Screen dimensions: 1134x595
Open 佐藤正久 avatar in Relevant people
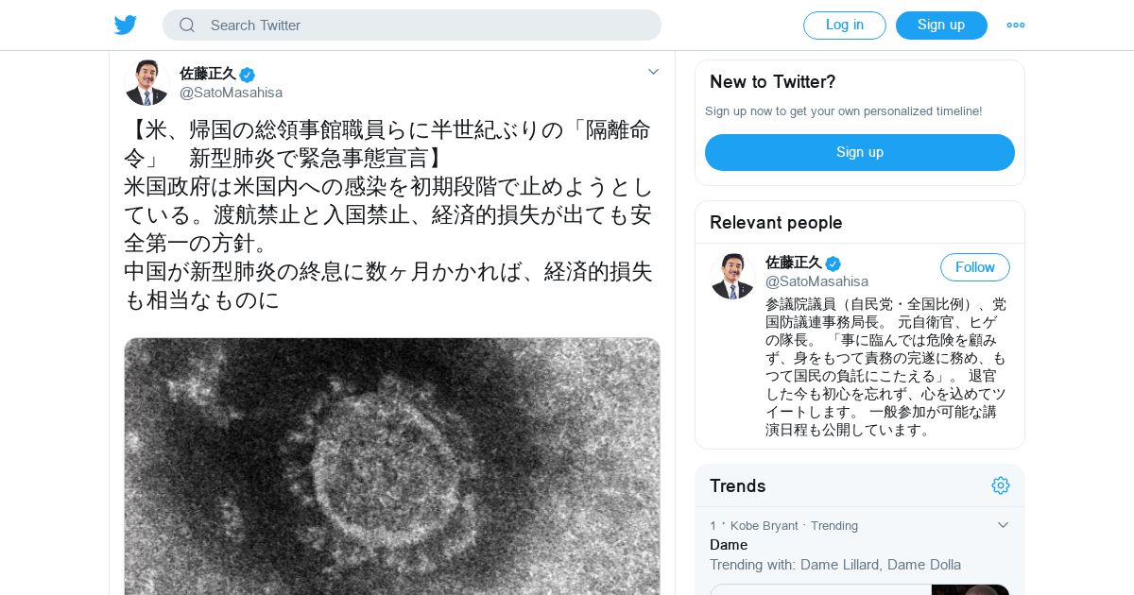tap(732, 276)
